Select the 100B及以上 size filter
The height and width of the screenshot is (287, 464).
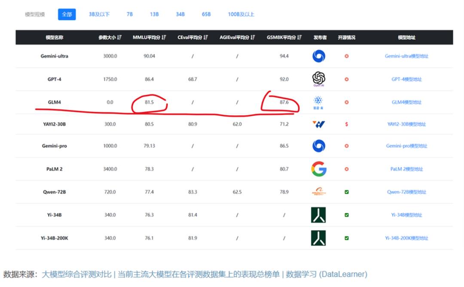click(x=241, y=14)
